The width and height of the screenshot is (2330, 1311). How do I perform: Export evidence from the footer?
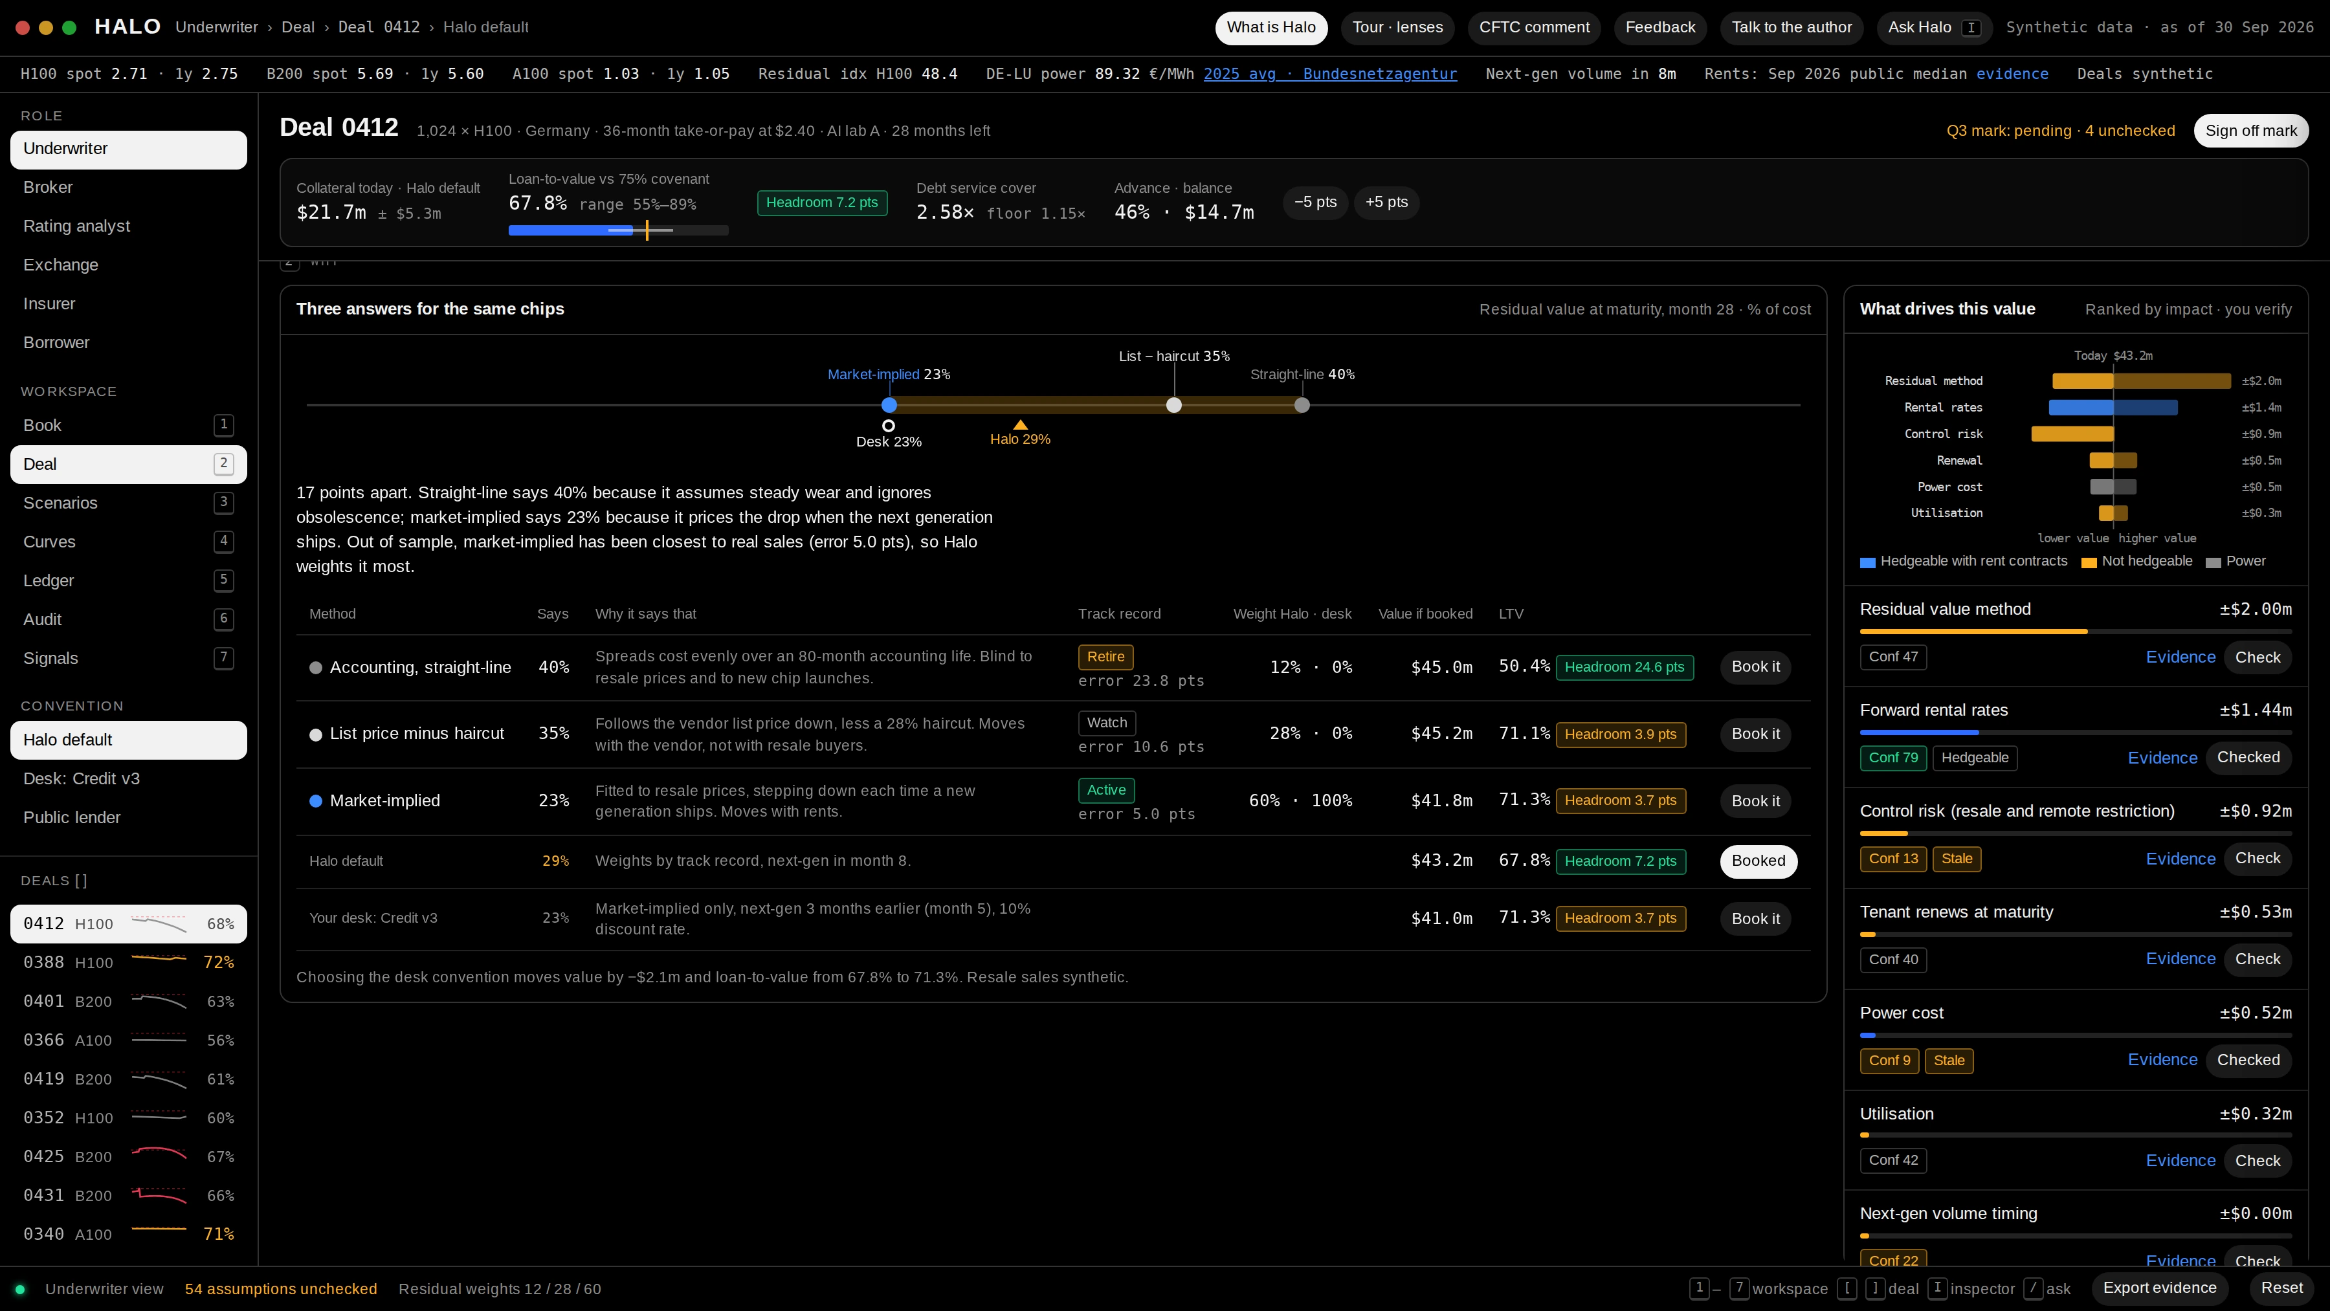click(x=2159, y=1288)
